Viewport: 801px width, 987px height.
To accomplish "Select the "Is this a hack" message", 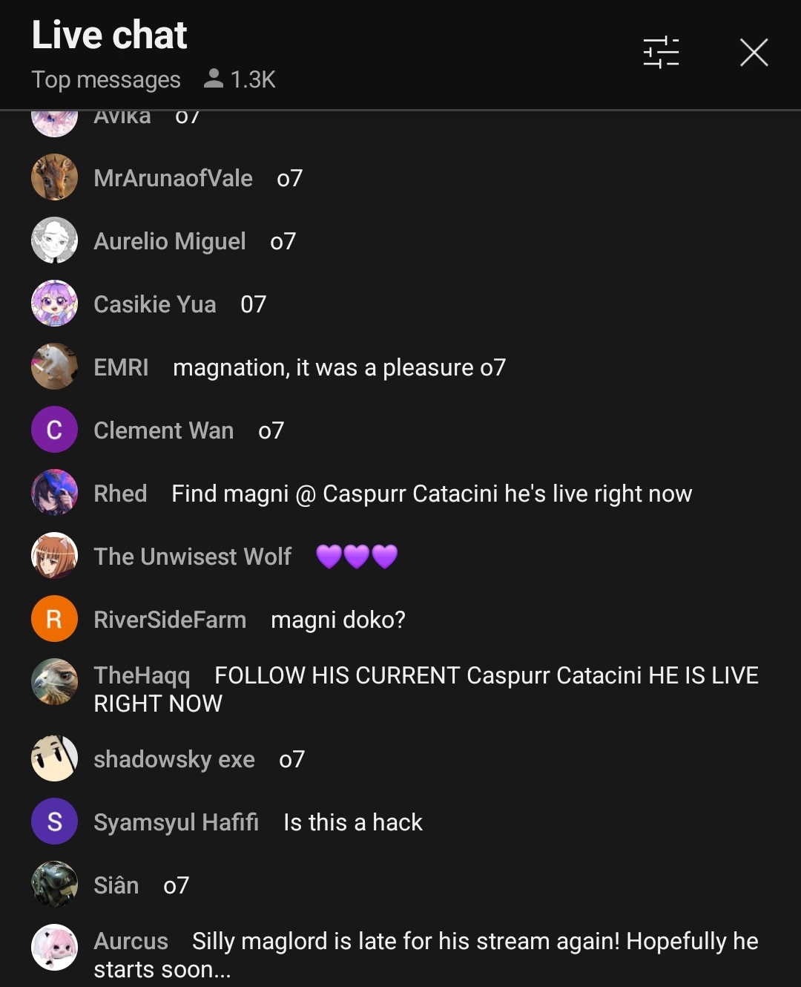I will [x=353, y=822].
